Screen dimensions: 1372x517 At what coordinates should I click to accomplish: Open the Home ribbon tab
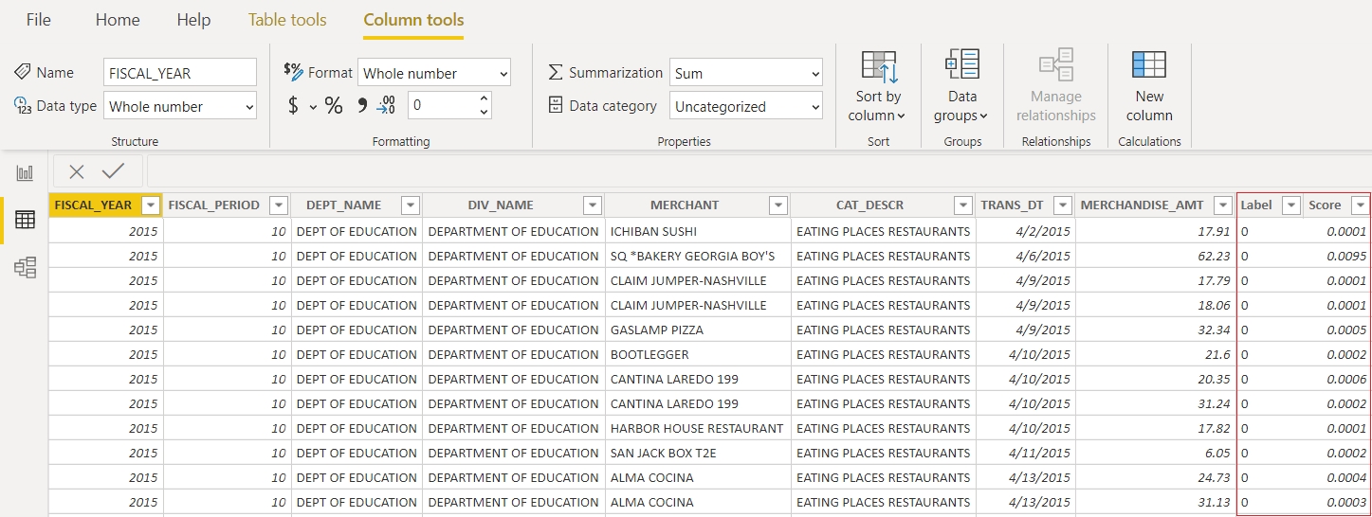[118, 20]
